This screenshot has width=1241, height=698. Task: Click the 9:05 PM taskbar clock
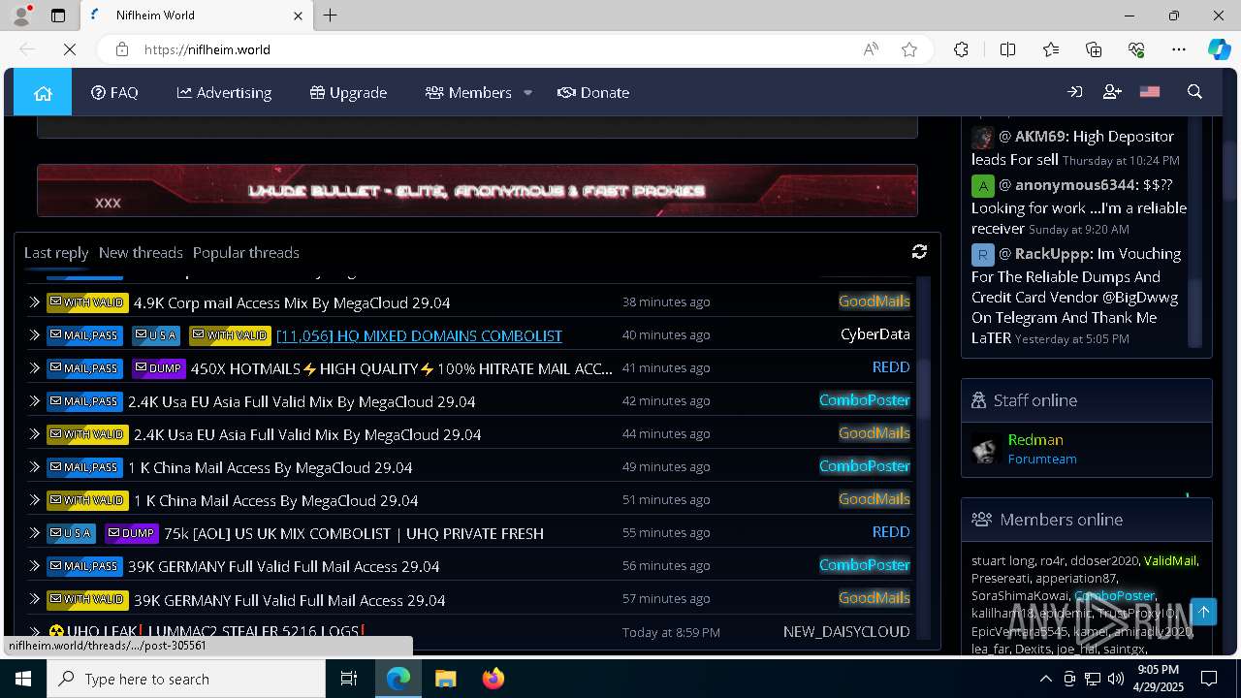tap(1158, 670)
